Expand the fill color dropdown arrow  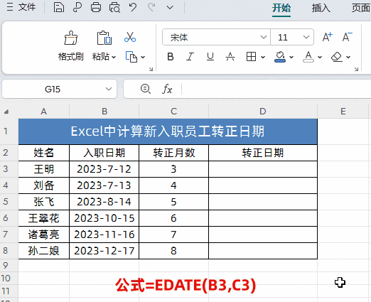(291, 57)
